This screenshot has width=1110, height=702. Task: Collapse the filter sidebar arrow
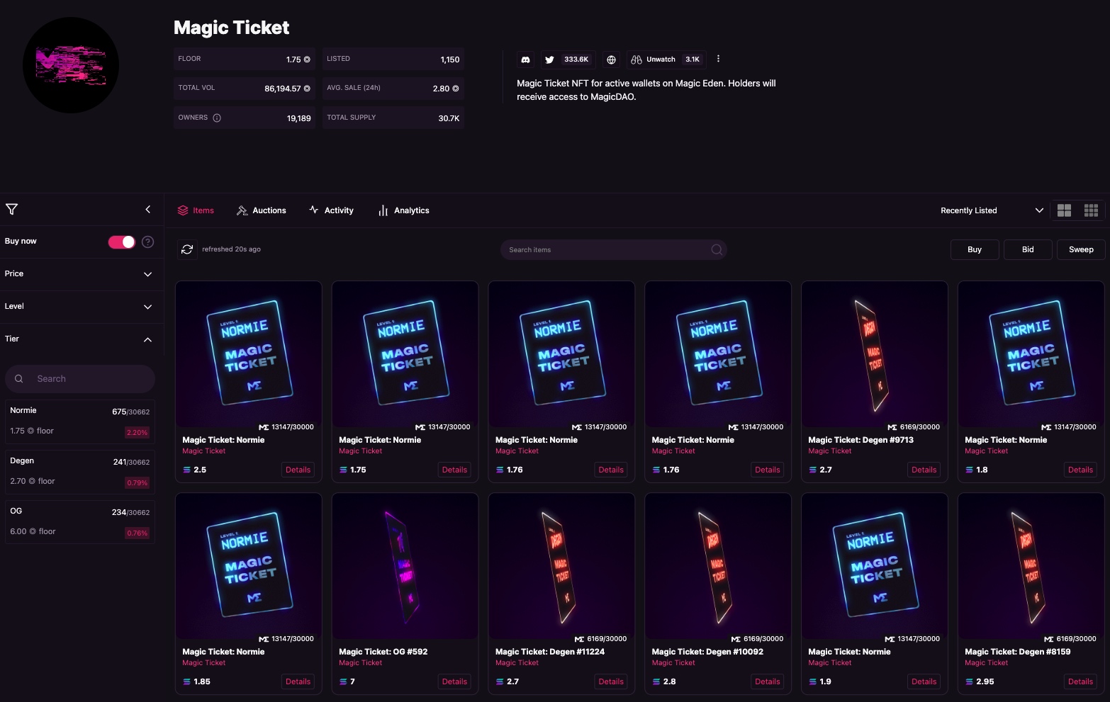pyautogui.click(x=147, y=209)
